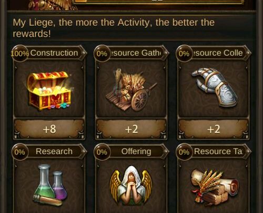Click the 0% Research progress badge
This screenshot has width=263, height=213.
click(x=19, y=152)
